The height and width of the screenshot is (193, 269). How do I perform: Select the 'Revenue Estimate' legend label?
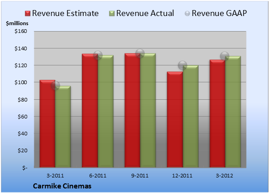tap(65, 13)
